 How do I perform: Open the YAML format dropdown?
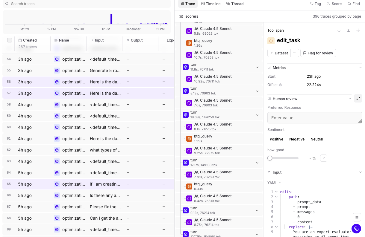click(x=274, y=183)
